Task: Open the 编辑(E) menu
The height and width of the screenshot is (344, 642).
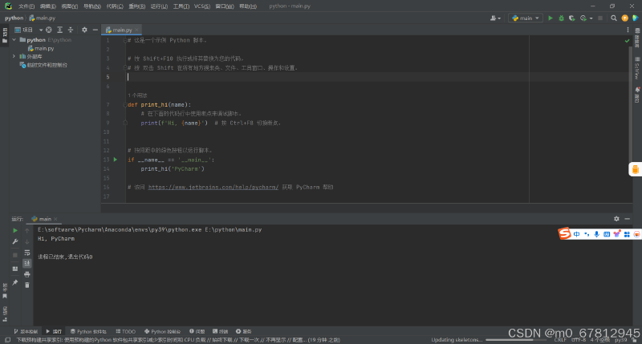Action: click(x=48, y=6)
